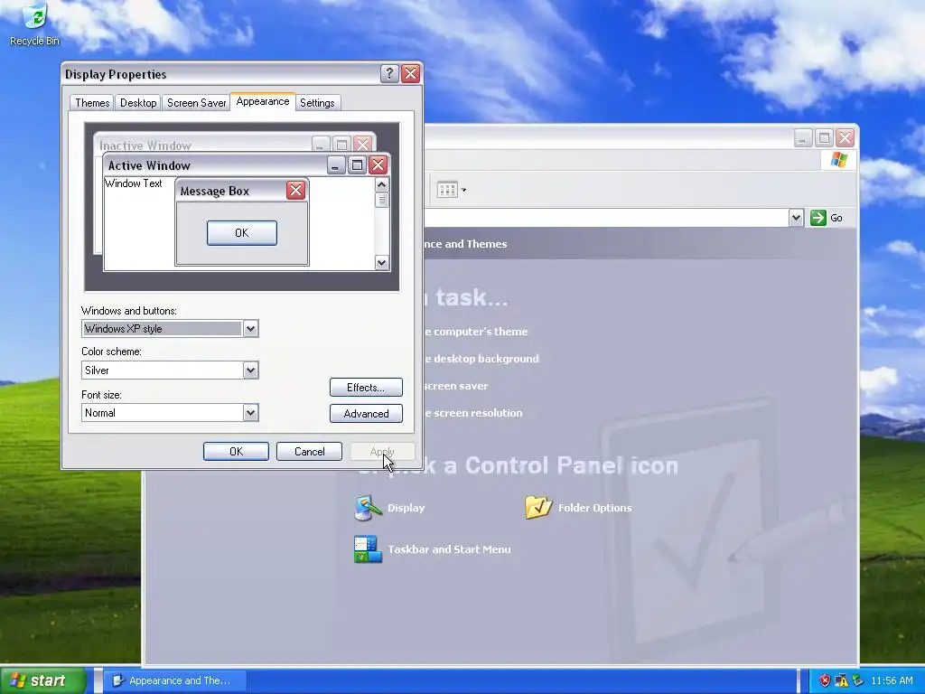Click the preview Message Box OK button

242,232
